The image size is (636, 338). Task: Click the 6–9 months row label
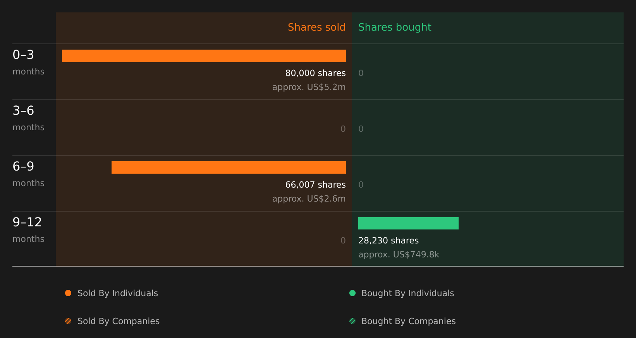tap(28, 174)
